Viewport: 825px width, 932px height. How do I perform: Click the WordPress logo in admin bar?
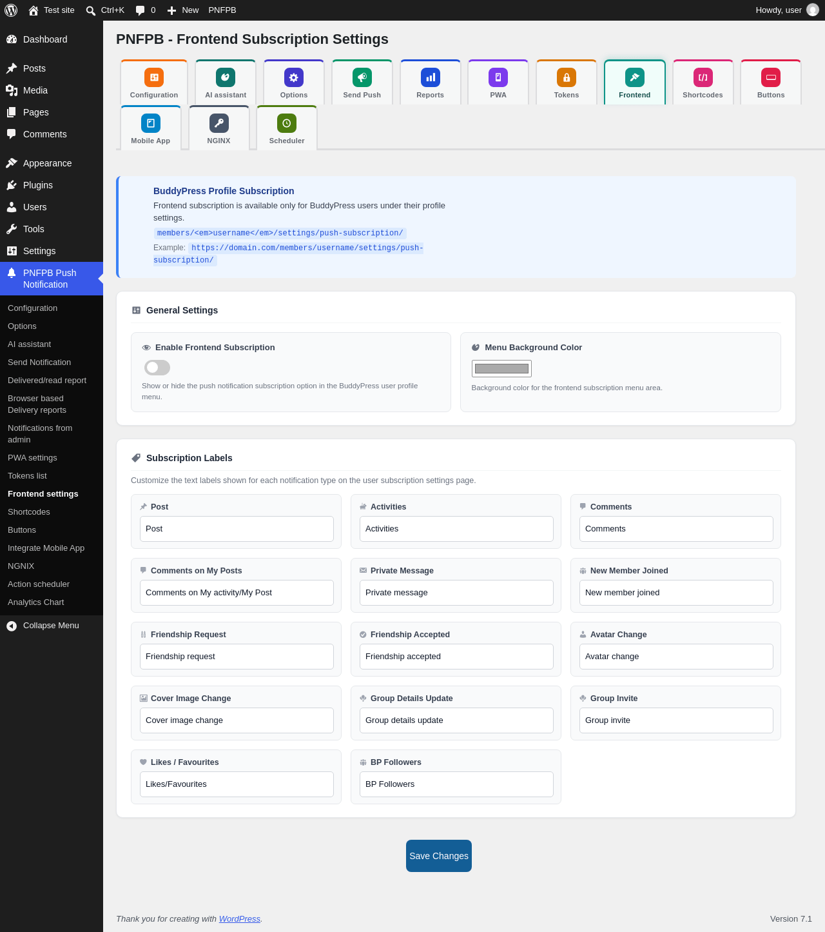pos(11,10)
